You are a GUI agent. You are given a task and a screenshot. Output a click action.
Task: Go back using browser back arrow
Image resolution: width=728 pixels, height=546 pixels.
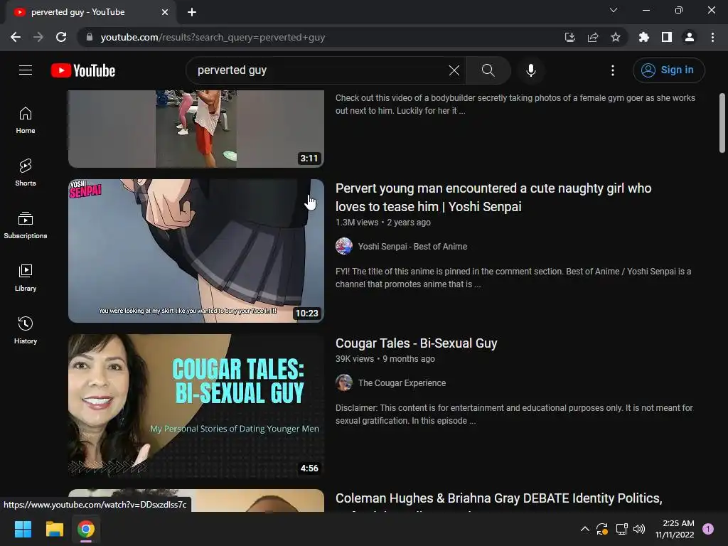(x=16, y=37)
